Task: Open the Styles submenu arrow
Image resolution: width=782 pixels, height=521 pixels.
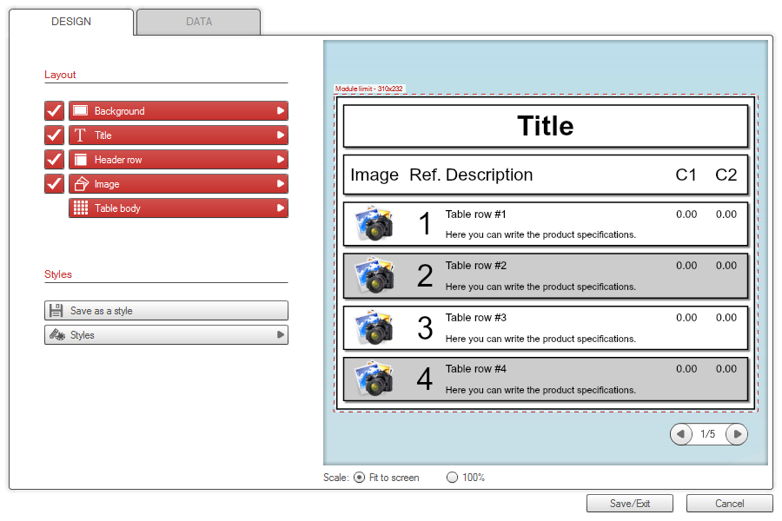Action: [x=280, y=335]
